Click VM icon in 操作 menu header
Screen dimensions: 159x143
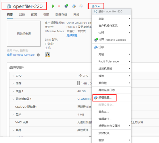click(95, 12)
